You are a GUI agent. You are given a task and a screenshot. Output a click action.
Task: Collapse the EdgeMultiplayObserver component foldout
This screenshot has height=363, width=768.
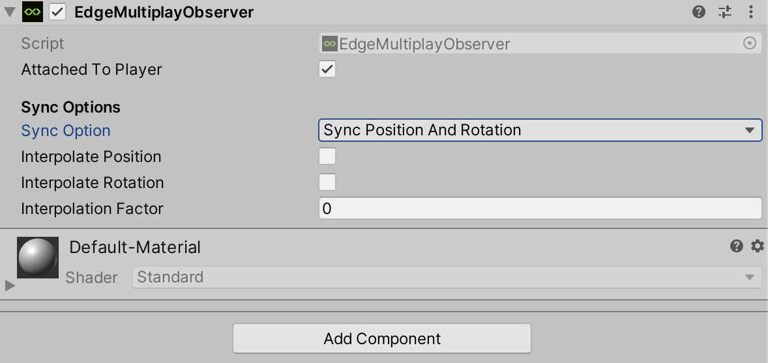click(10, 12)
